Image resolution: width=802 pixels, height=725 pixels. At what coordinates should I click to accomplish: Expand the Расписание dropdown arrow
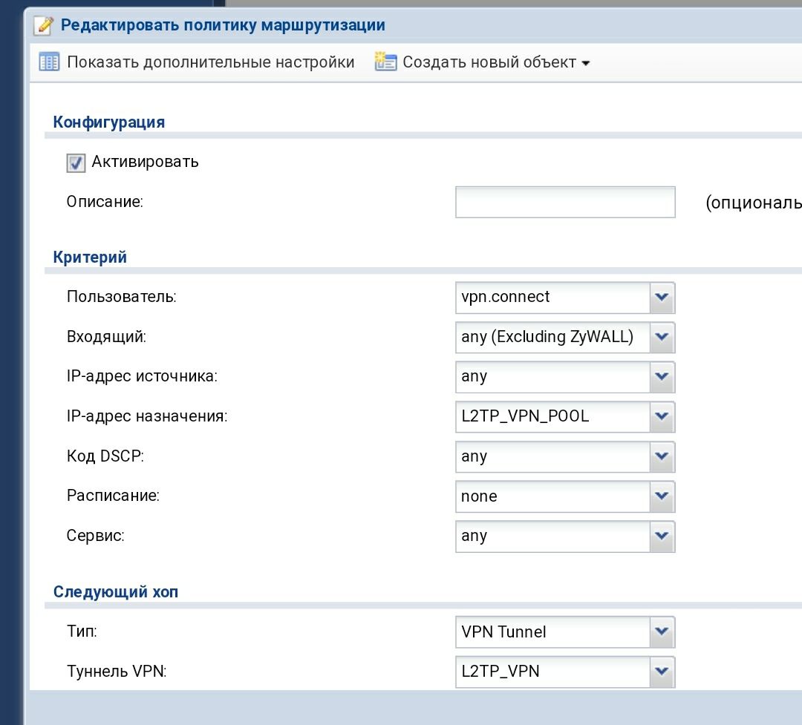click(x=662, y=497)
